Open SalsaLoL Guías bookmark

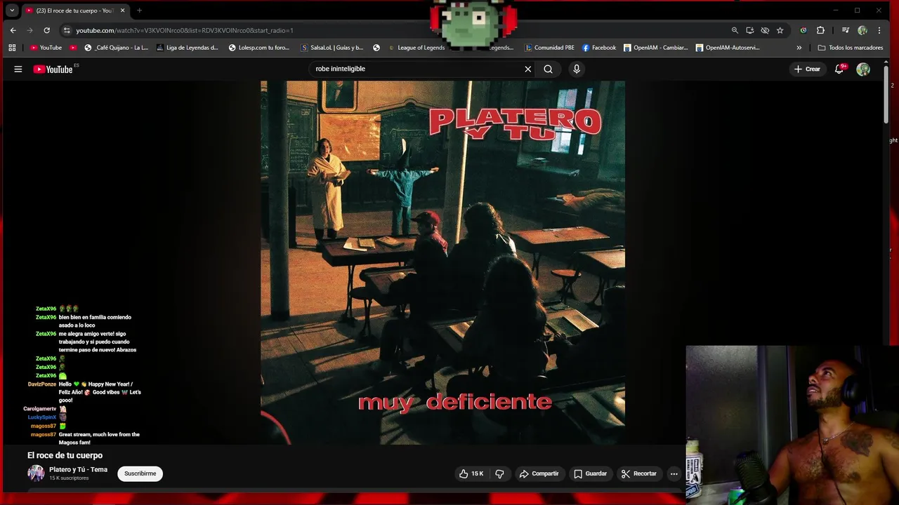point(332,48)
